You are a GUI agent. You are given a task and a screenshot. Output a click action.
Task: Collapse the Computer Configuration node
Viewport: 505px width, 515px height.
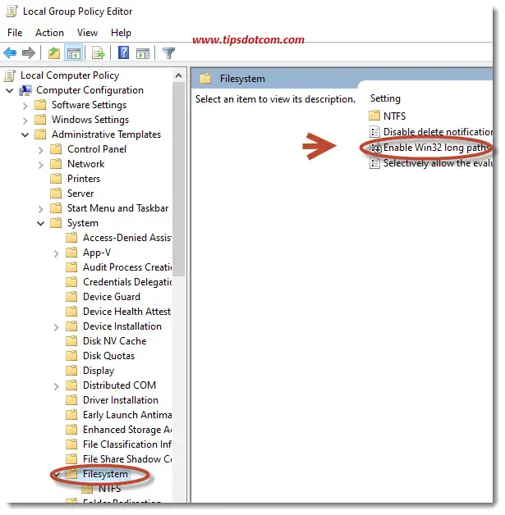(x=10, y=91)
